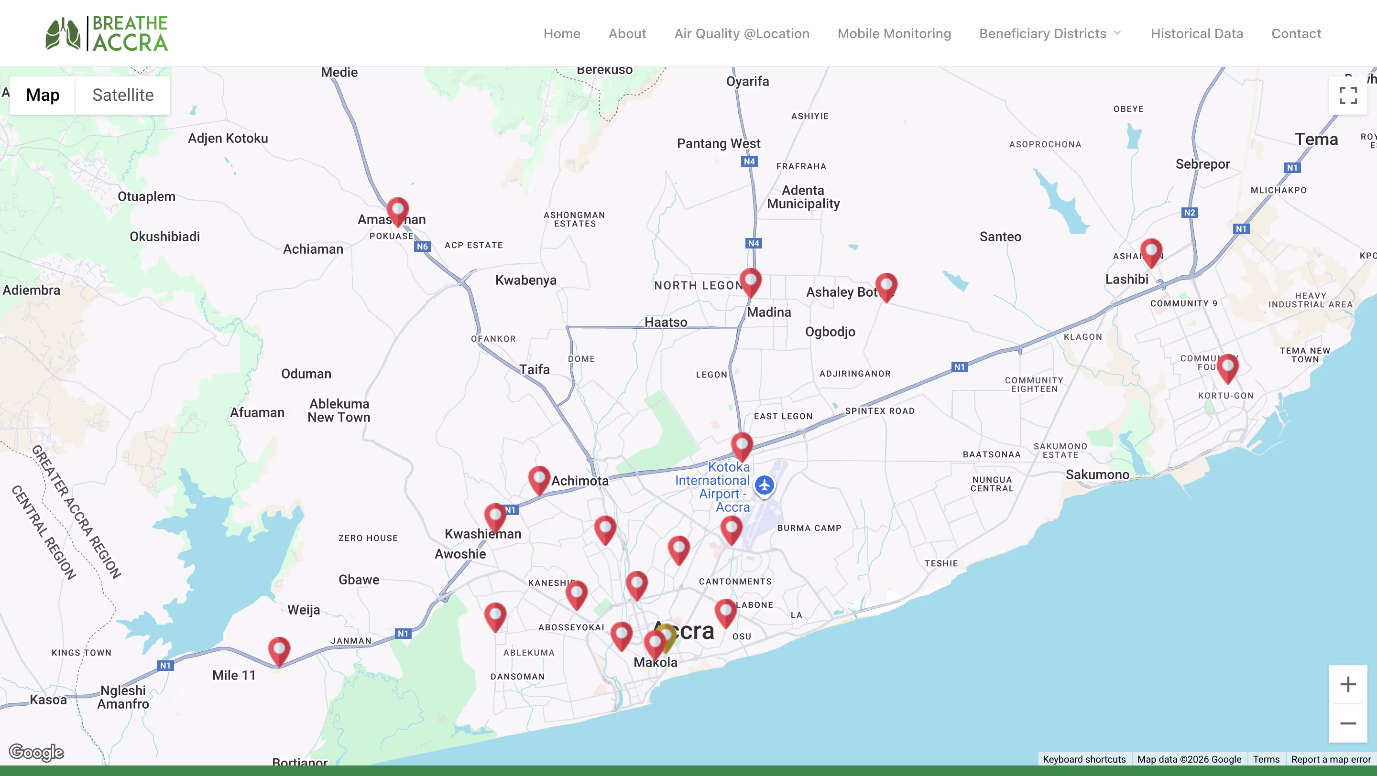Click the map marker at Amasaman

[x=398, y=210]
